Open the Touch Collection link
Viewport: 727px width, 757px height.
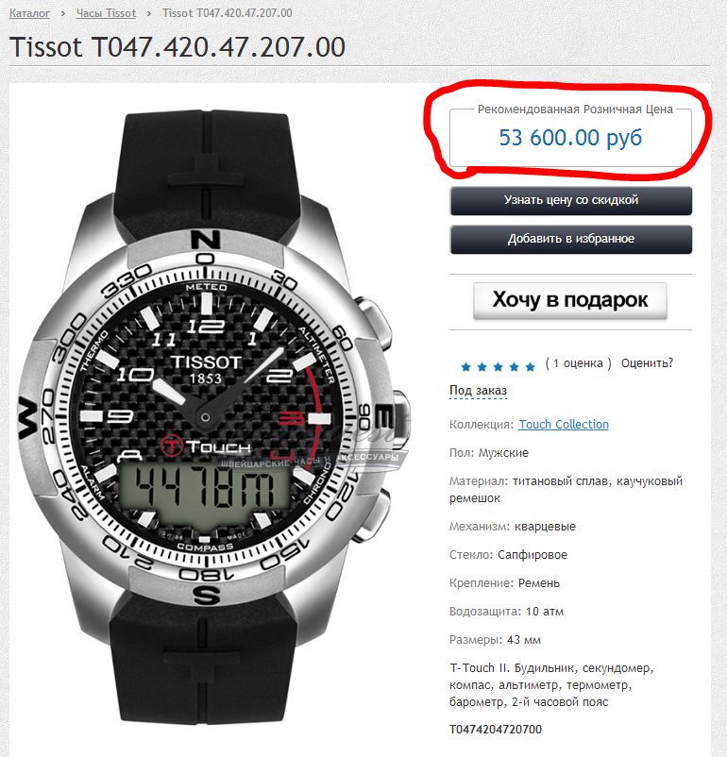coord(564,425)
